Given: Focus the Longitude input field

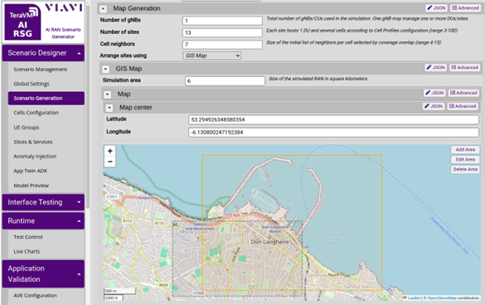Looking at the screenshot, I should [333, 133].
